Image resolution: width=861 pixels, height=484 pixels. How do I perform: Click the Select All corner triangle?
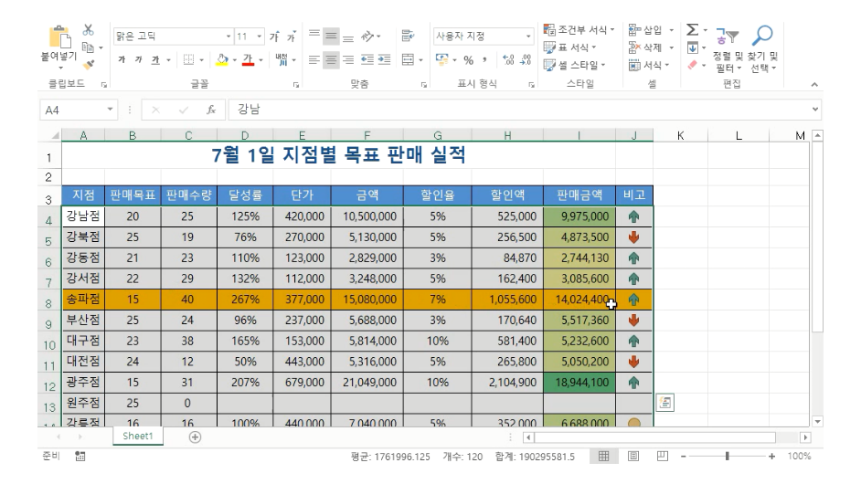55,135
